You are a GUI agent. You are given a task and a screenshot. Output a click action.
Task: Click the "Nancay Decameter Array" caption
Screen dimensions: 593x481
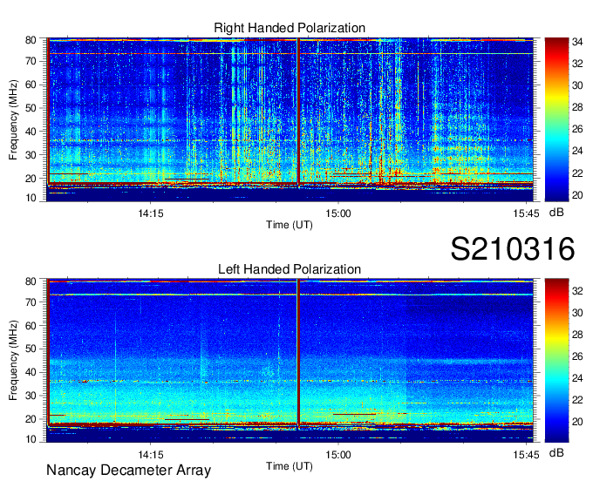click(128, 471)
